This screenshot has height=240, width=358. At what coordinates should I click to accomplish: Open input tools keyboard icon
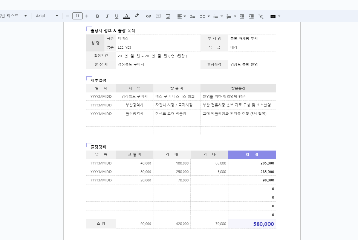coord(273,16)
